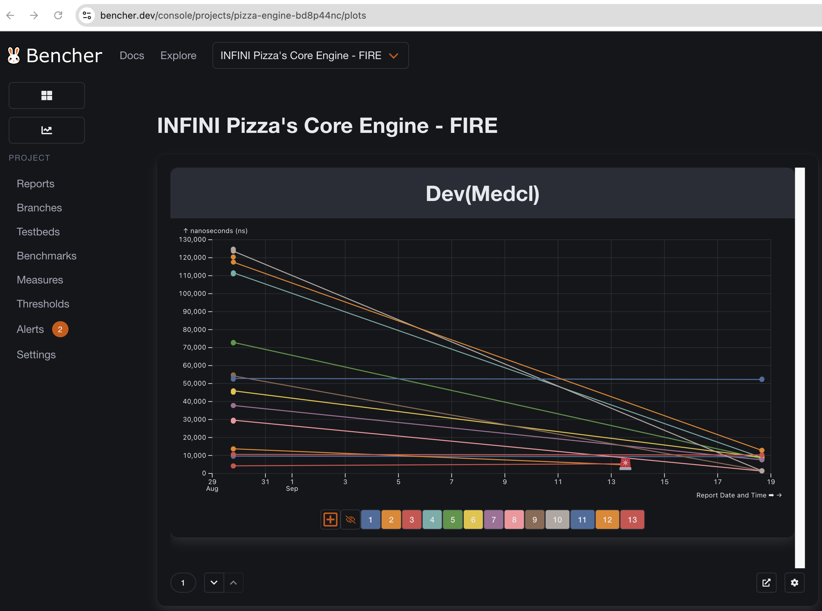The height and width of the screenshot is (611, 822).
Task: Click the white vertical scrollbar beside plot
Action: (x=800, y=368)
